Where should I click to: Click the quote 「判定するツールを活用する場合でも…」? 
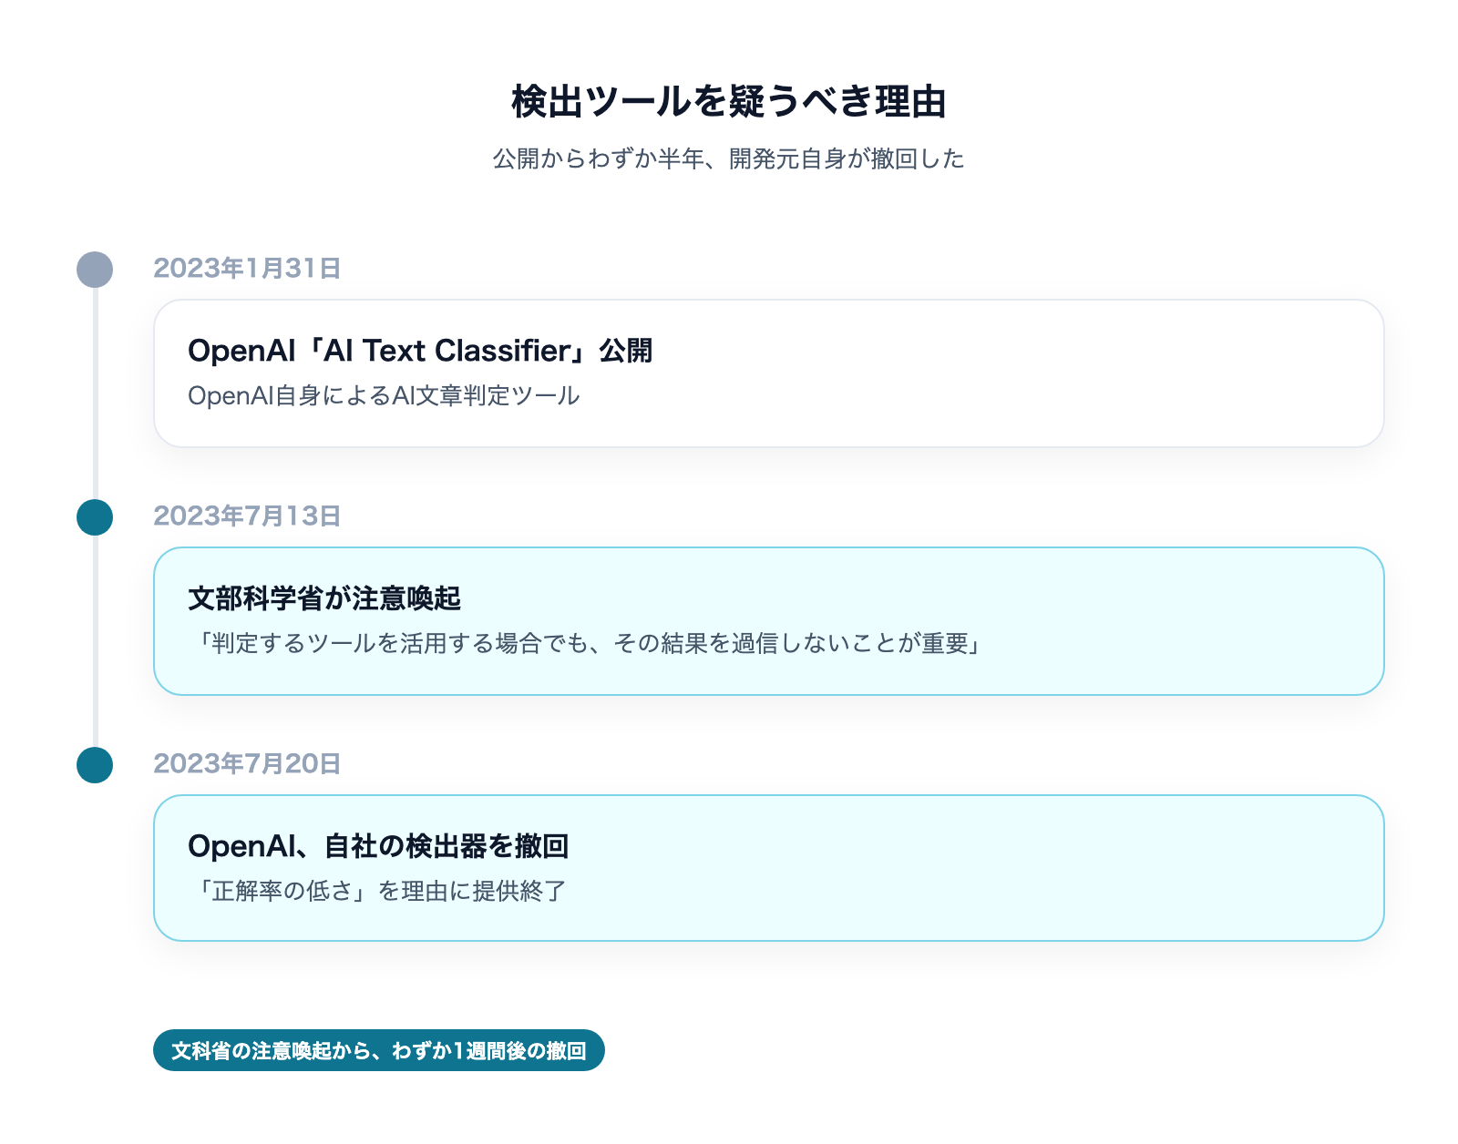pyautogui.click(x=590, y=643)
